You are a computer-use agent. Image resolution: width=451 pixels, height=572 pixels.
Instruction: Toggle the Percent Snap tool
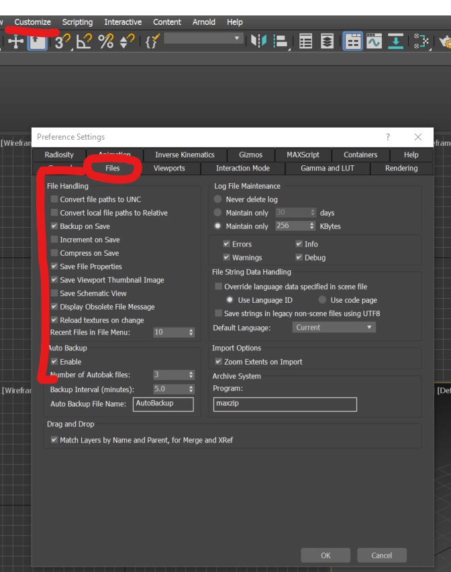[106, 41]
